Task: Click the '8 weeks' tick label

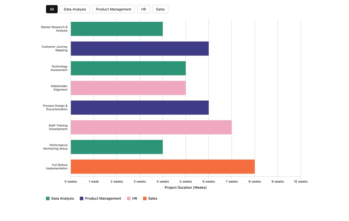Action: click(254, 181)
